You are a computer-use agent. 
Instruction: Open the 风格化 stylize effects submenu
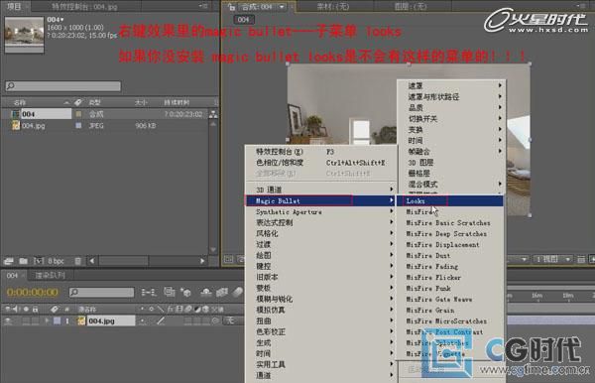[x=321, y=233]
